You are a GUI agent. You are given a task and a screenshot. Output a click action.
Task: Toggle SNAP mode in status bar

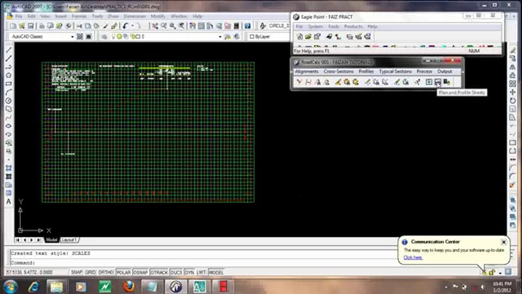coord(77,272)
